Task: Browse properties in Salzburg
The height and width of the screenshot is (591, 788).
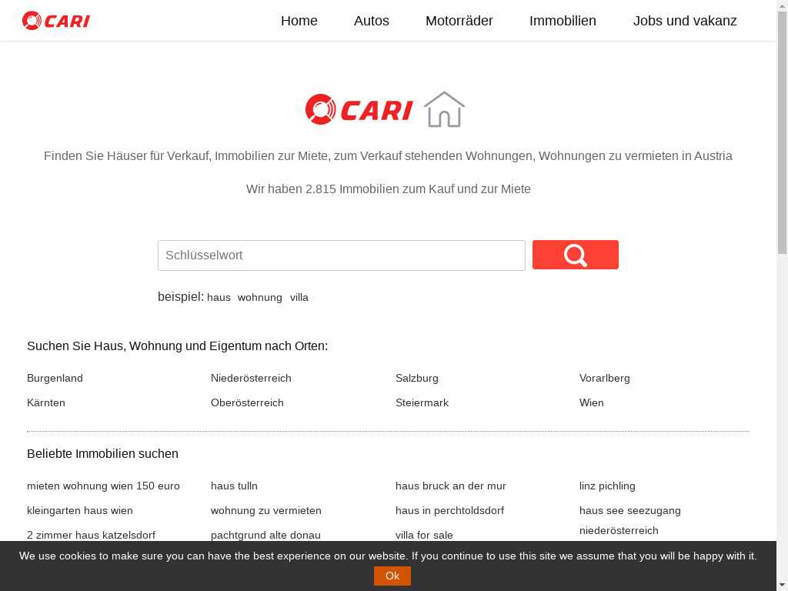Action: [x=416, y=378]
